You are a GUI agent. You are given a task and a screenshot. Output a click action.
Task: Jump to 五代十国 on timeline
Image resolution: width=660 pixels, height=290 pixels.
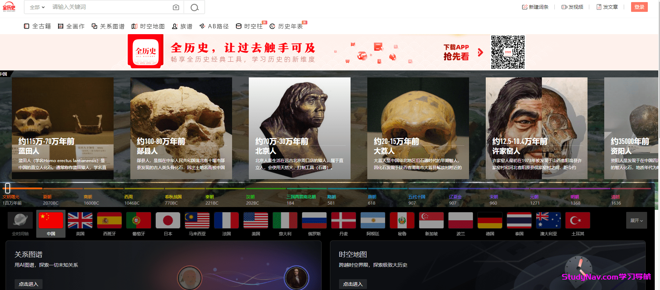(x=417, y=200)
